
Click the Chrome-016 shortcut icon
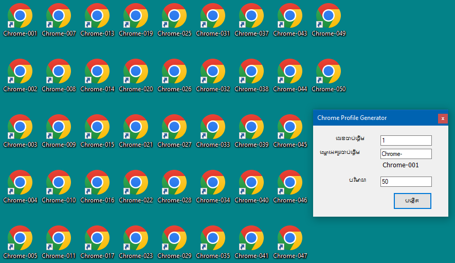tap(97, 186)
